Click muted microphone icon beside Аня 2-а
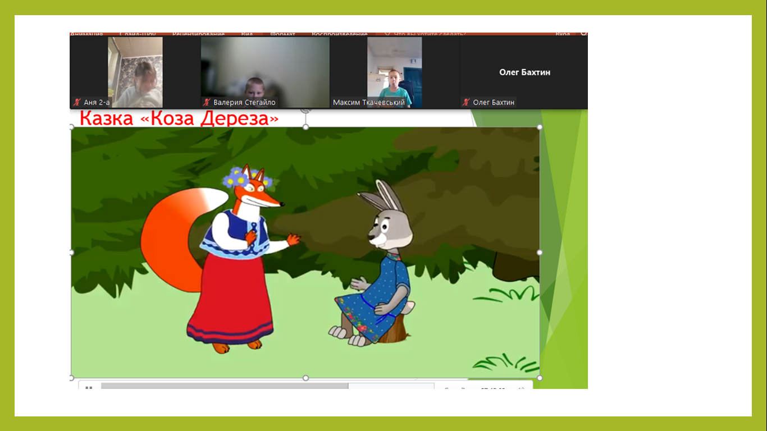 coord(77,102)
